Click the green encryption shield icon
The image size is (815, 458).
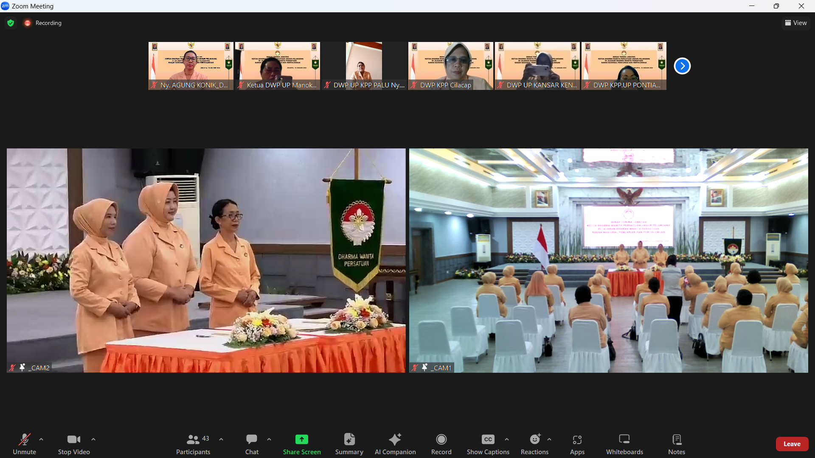(11, 23)
